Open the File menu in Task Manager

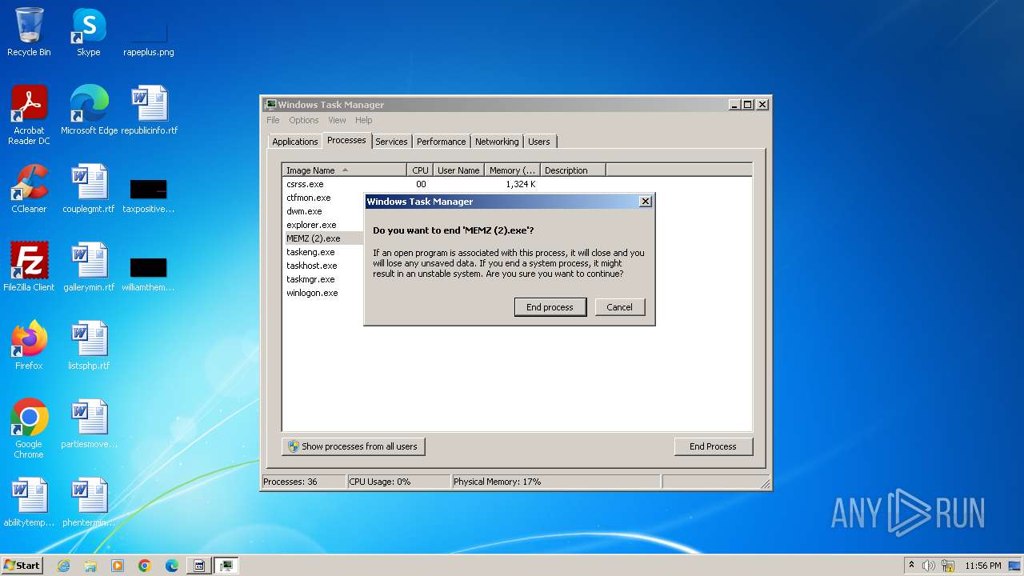click(x=273, y=120)
